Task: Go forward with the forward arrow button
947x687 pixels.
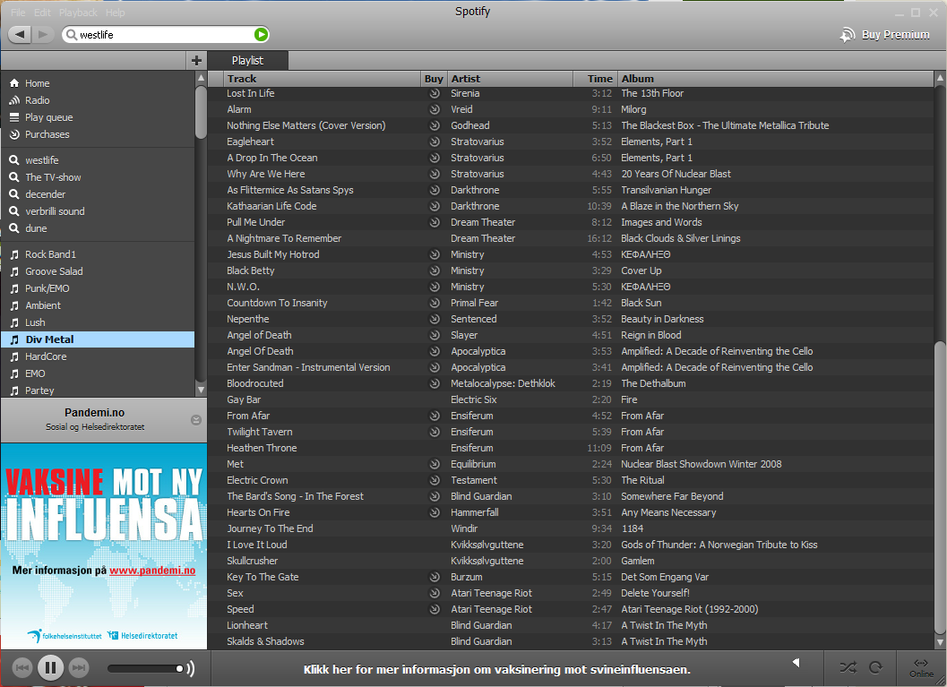Action: coord(42,34)
